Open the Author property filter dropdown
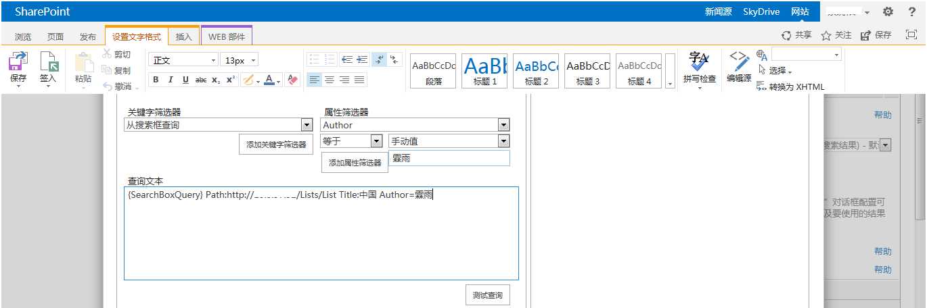The image size is (927, 308). pos(415,125)
